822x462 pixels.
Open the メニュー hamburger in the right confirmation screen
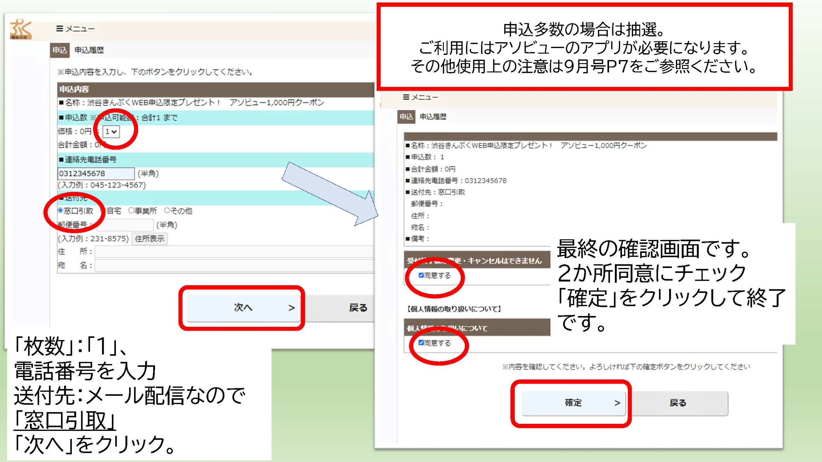tap(420, 97)
